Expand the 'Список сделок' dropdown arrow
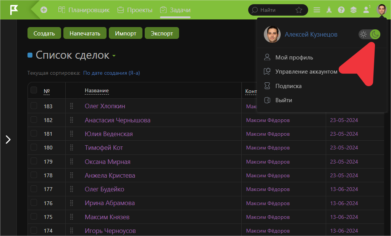 point(114,56)
